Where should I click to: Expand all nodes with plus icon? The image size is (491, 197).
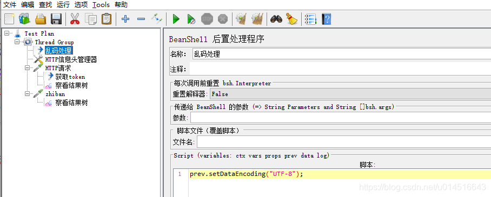point(125,19)
